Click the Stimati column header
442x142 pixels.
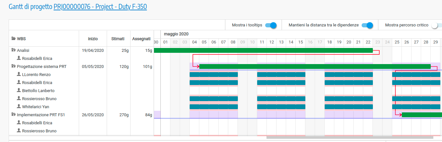pyautogui.click(x=118, y=39)
